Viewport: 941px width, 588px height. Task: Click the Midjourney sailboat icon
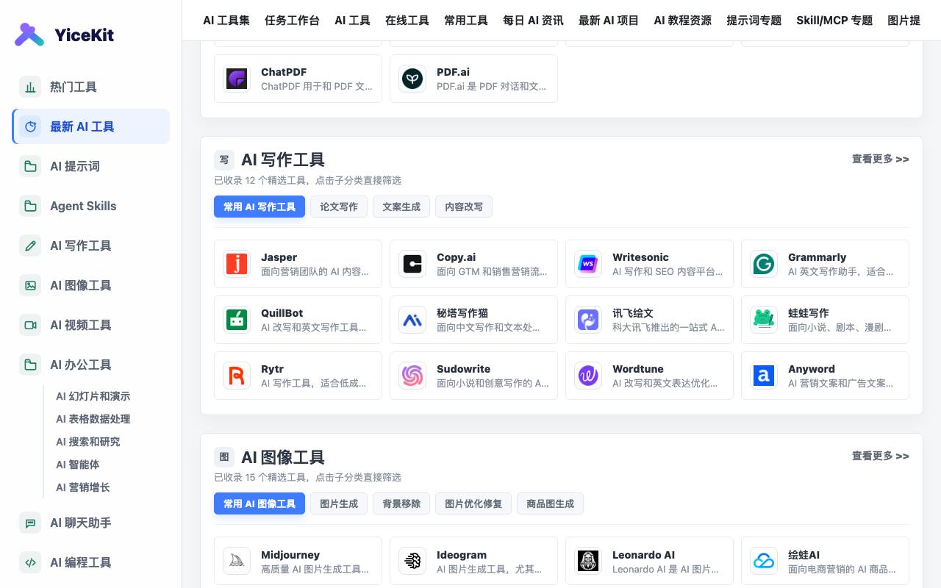click(x=237, y=561)
